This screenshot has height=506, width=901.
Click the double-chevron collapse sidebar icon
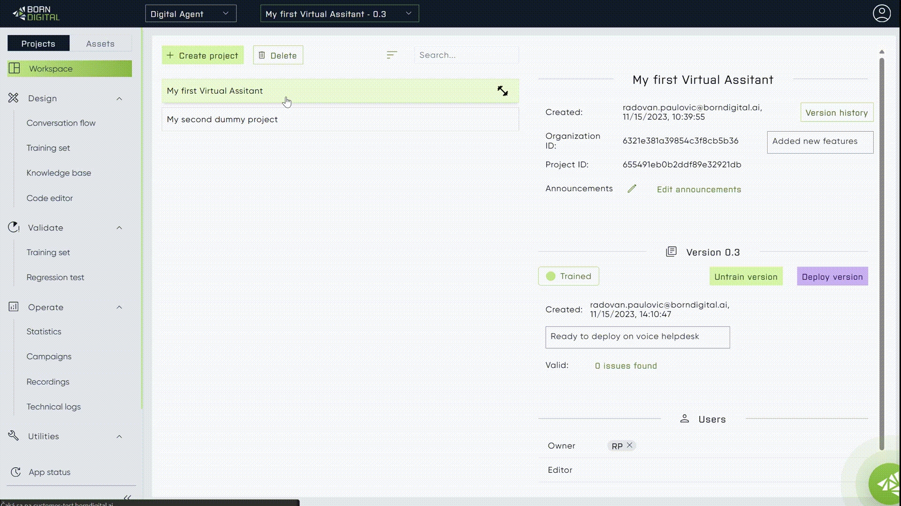click(127, 498)
